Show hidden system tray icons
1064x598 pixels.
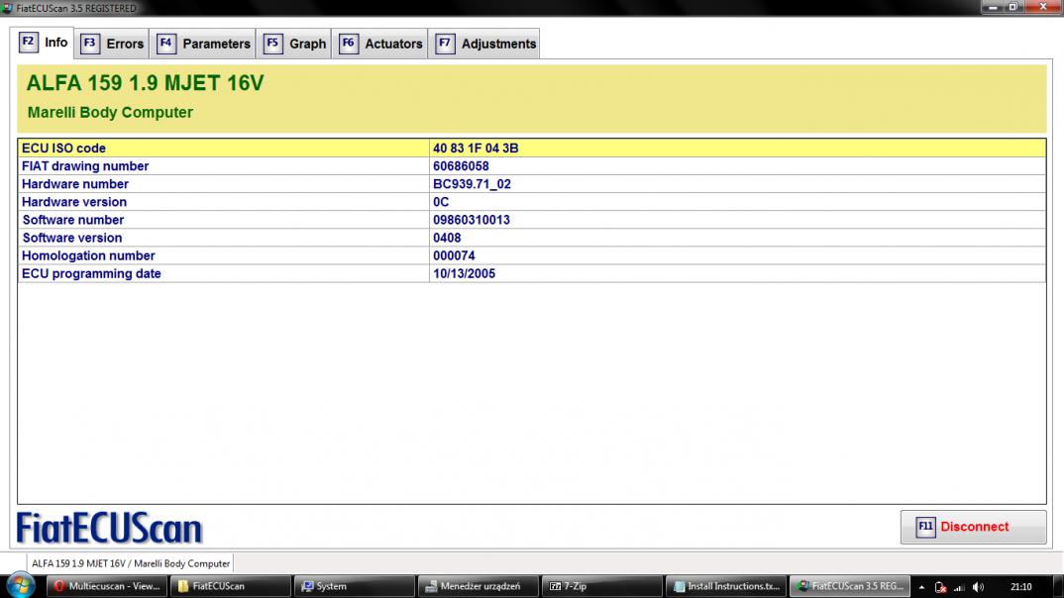921,587
